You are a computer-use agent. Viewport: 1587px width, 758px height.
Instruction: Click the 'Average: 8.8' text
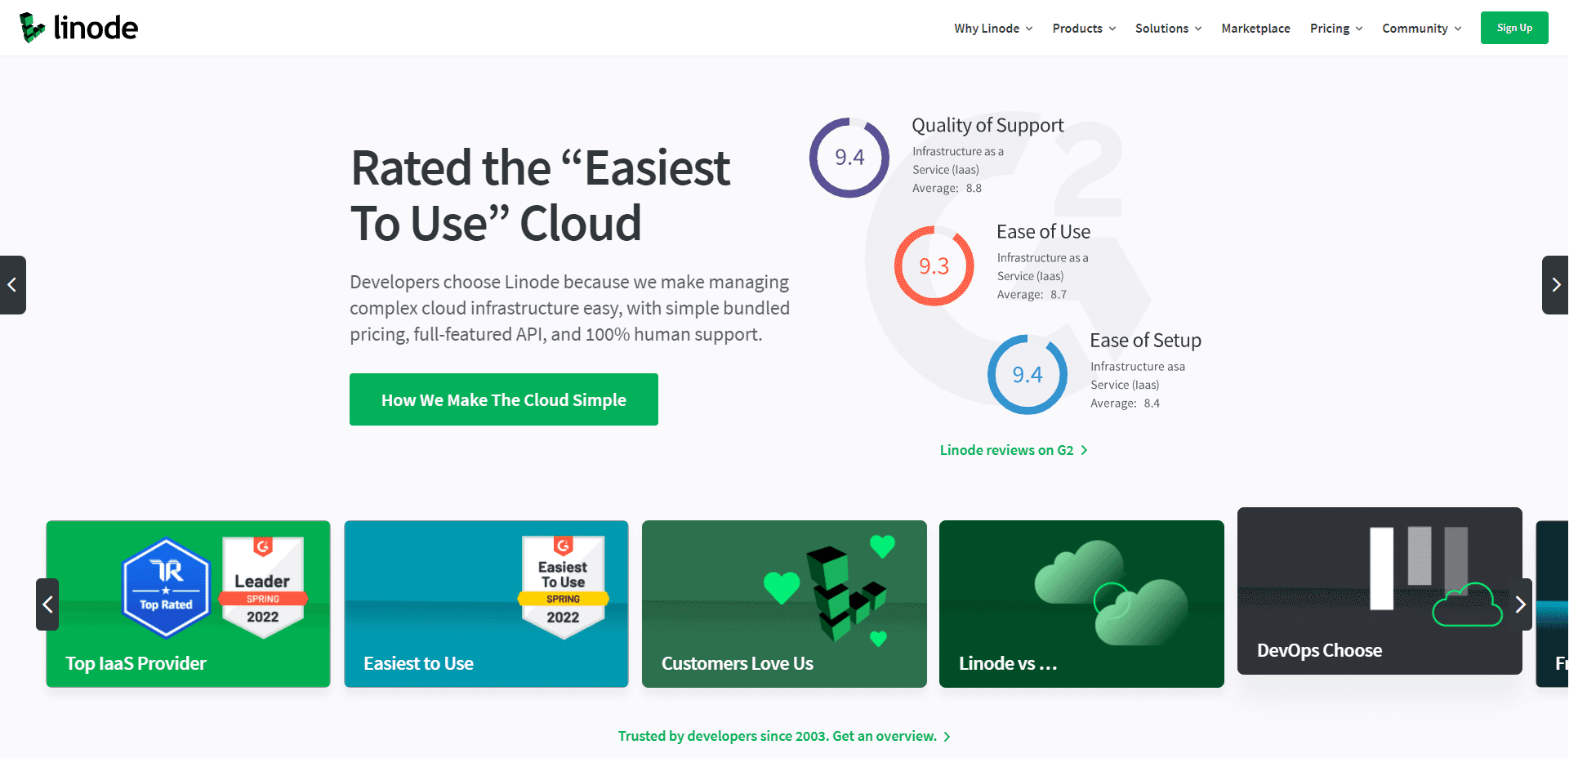click(x=947, y=188)
